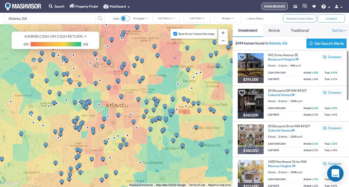Toggle the Cash/Mortgage switch
The width and height of the screenshot is (349, 187).
coord(125,18)
